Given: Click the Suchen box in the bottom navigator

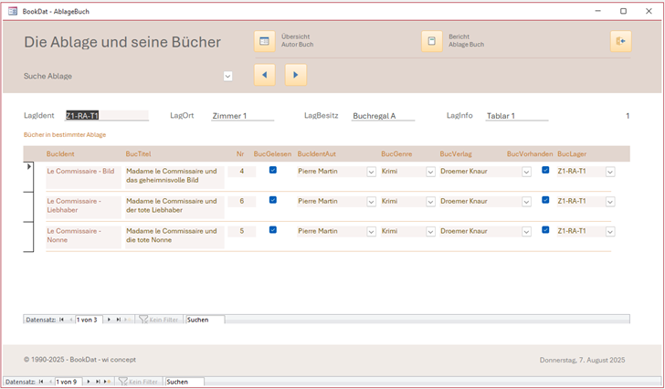Looking at the screenshot, I should pos(184,382).
